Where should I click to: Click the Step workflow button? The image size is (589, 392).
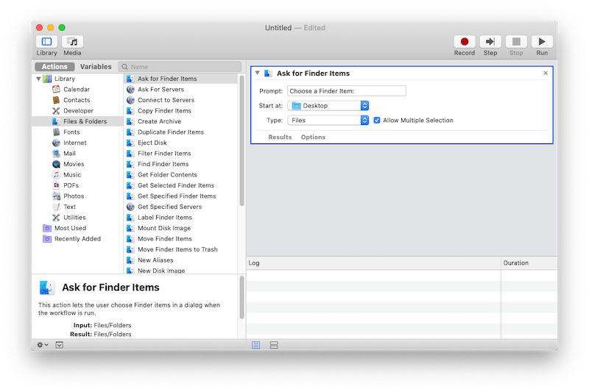point(490,42)
